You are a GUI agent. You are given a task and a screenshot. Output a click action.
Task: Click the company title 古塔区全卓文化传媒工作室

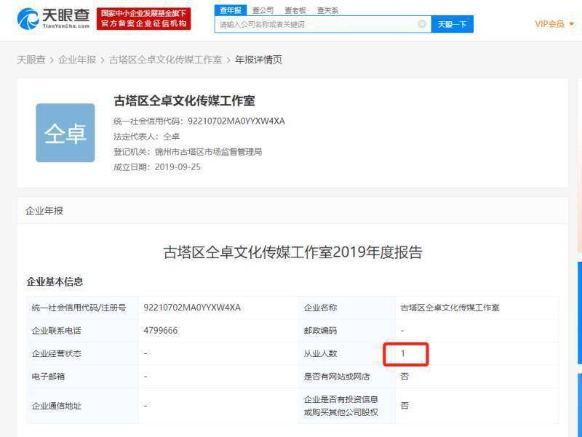pos(184,101)
